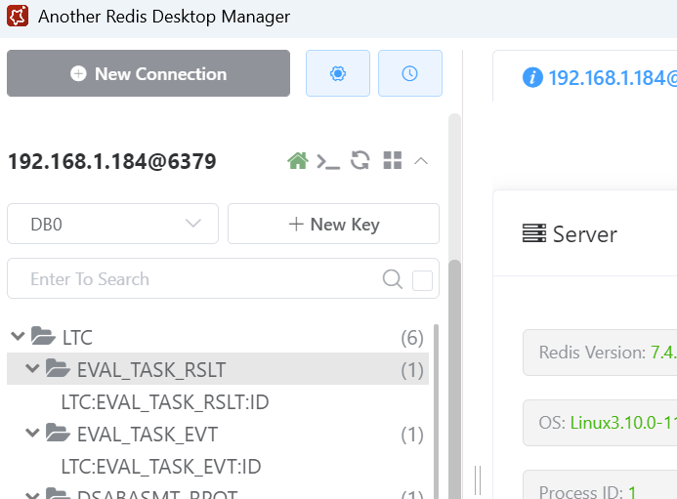Click the sidebar resize handle
The width and height of the screenshot is (677, 499).
point(478,480)
